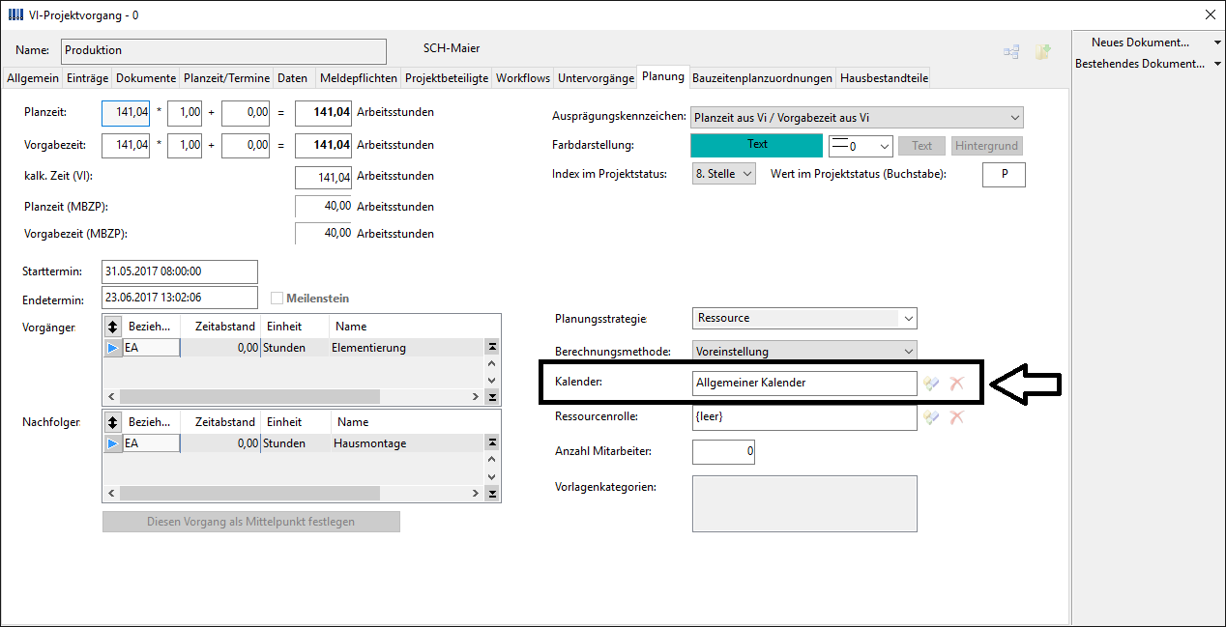The height and width of the screenshot is (627, 1226).
Task: Click the teal Text color preview swatch
Action: click(757, 146)
